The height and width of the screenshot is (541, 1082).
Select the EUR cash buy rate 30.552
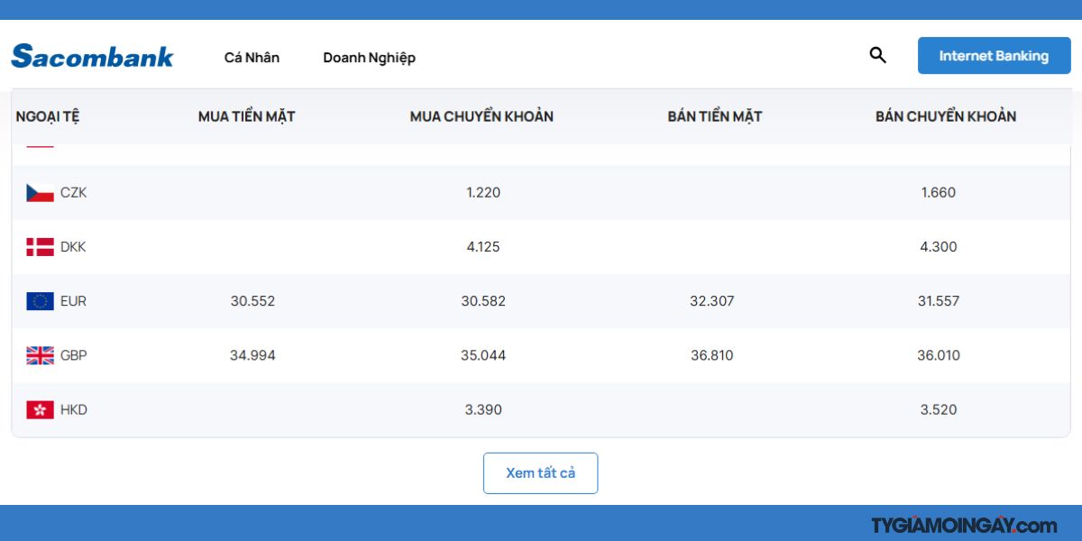tap(252, 301)
